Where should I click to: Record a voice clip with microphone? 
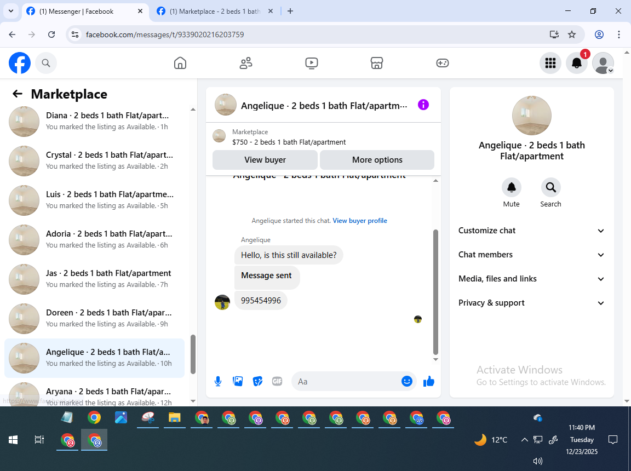click(217, 381)
